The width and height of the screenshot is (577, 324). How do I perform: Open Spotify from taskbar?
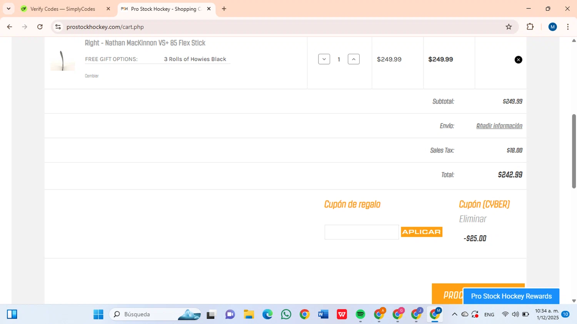pos(360,314)
